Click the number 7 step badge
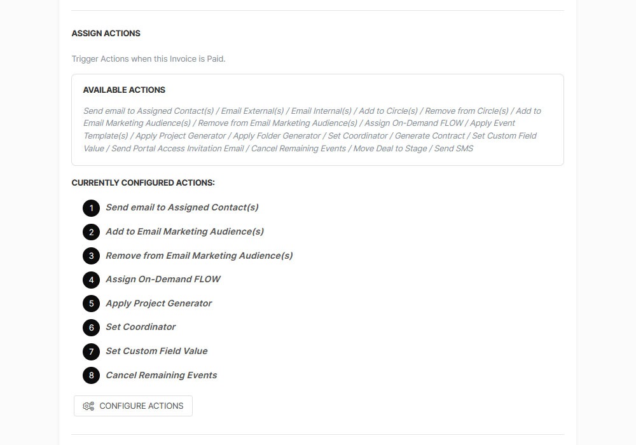636x445 pixels. pyautogui.click(x=91, y=352)
